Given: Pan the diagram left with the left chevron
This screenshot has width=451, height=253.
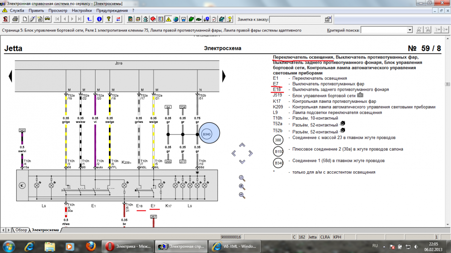Looking at the screenshot, I should click(x=233, y=153).
